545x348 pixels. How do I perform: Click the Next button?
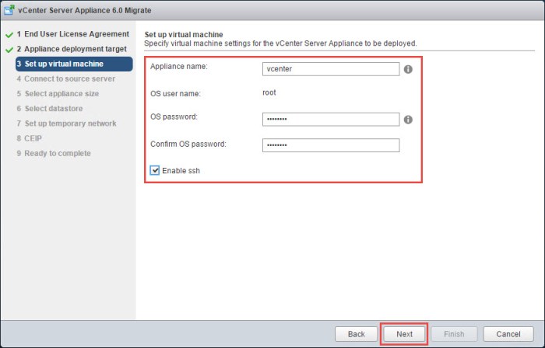(x=404, y=333)
